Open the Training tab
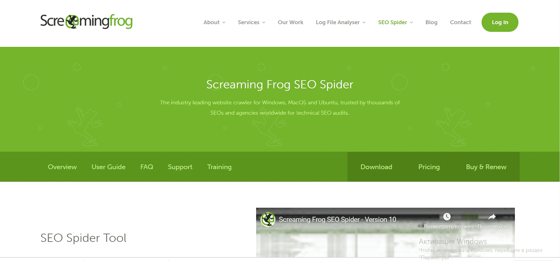The width and height of the screenshot is (560, 261). click(x=219, y=167)
